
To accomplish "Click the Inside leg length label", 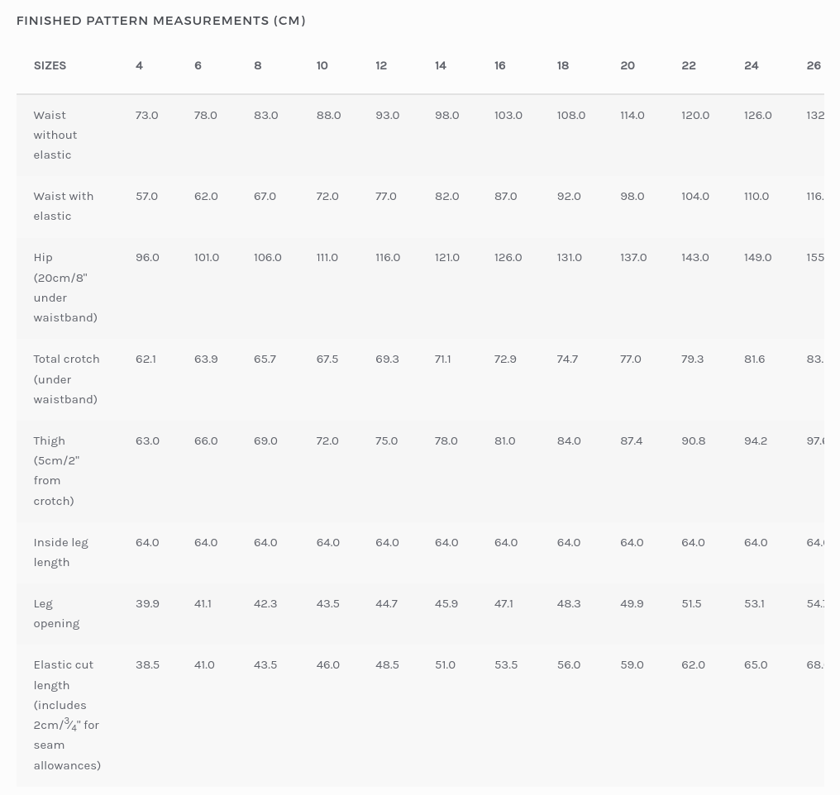I will 60,552.
